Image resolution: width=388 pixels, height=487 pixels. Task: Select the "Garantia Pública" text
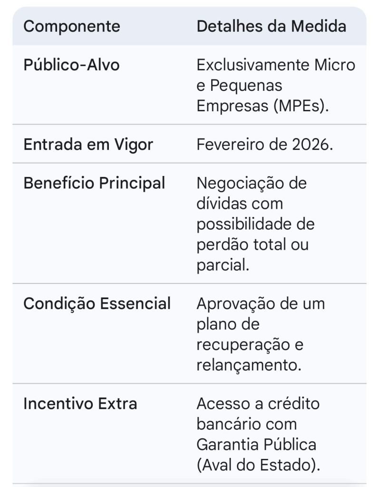tap(256, 445)
